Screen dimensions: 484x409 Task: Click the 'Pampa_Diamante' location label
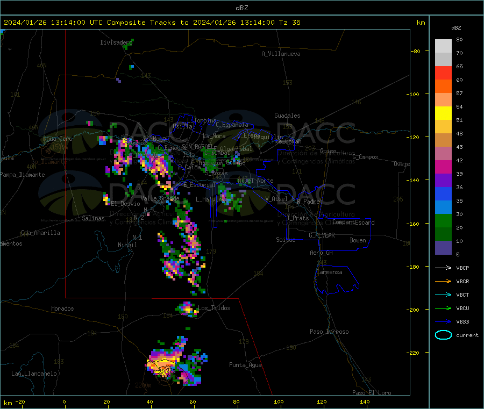(x=22, y=175)
